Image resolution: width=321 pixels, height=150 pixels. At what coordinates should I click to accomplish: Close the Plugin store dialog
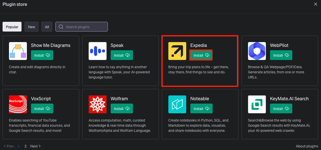pyautogui.click(x=316, y=4)
